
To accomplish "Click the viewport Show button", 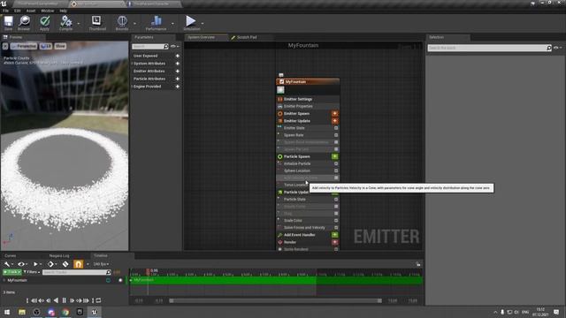I will coord(60,46).
